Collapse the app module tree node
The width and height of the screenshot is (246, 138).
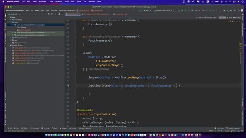point(8,17)
